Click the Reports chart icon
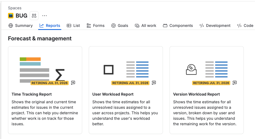The height and width of the screenshot is (139, 255). (x=41, y=26)
